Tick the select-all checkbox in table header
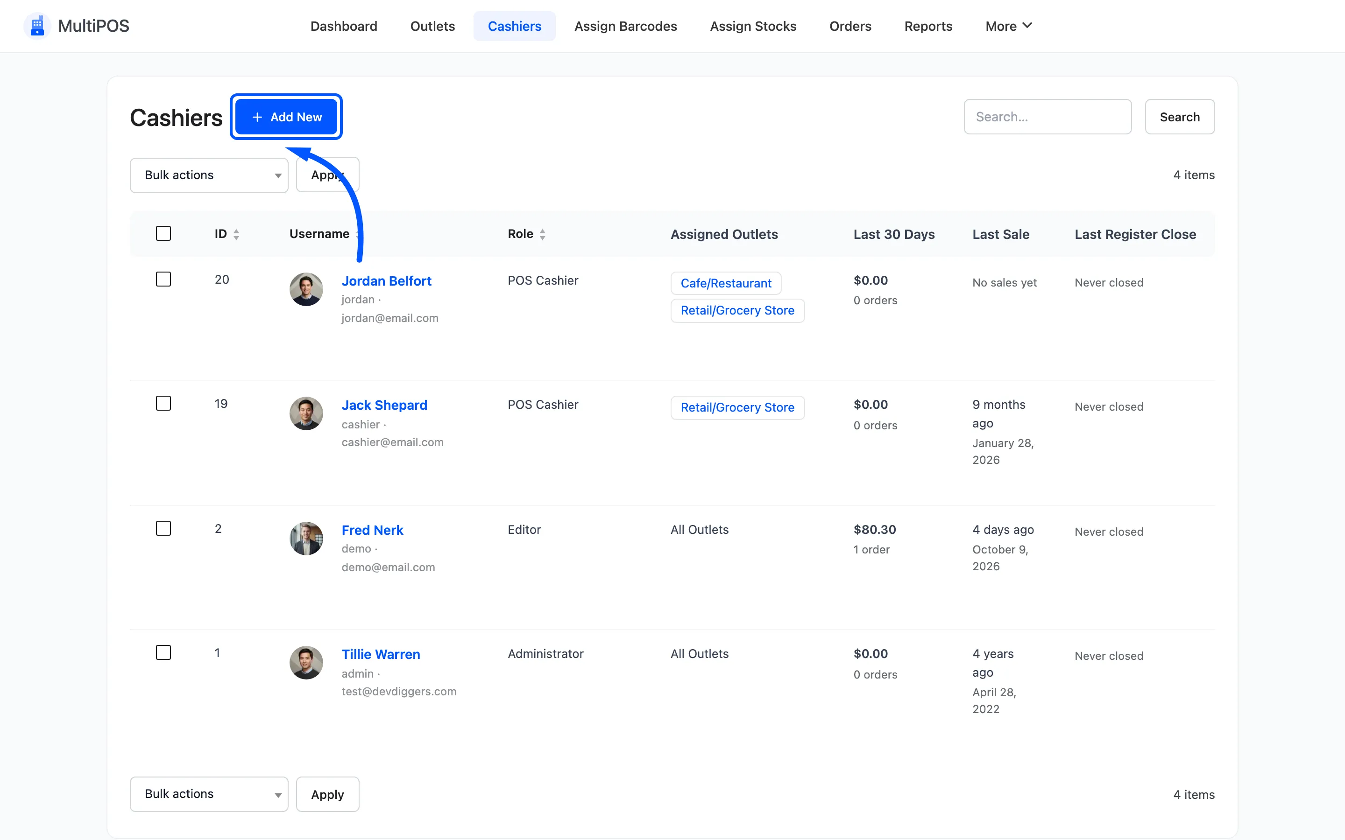The height and width of the screenshot is (840, 1345). tap(163, 233)
